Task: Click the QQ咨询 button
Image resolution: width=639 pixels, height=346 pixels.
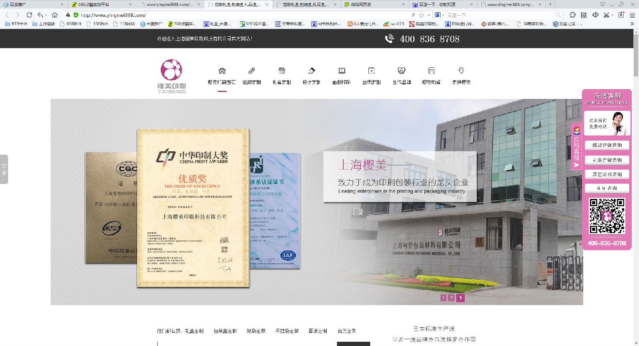Action: tap(607, 188)
